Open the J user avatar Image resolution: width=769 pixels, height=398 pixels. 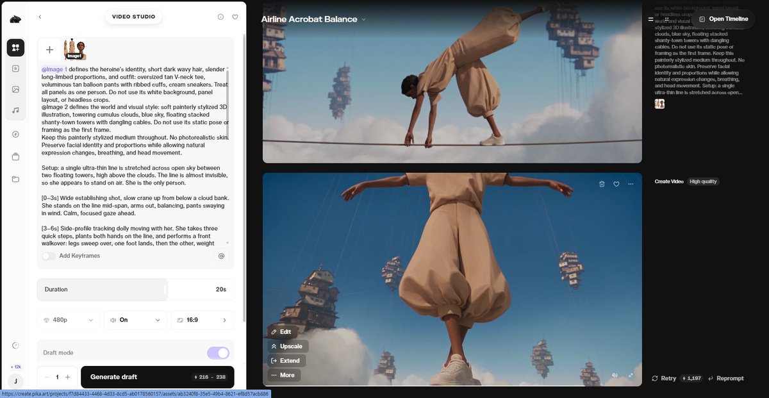15,381
